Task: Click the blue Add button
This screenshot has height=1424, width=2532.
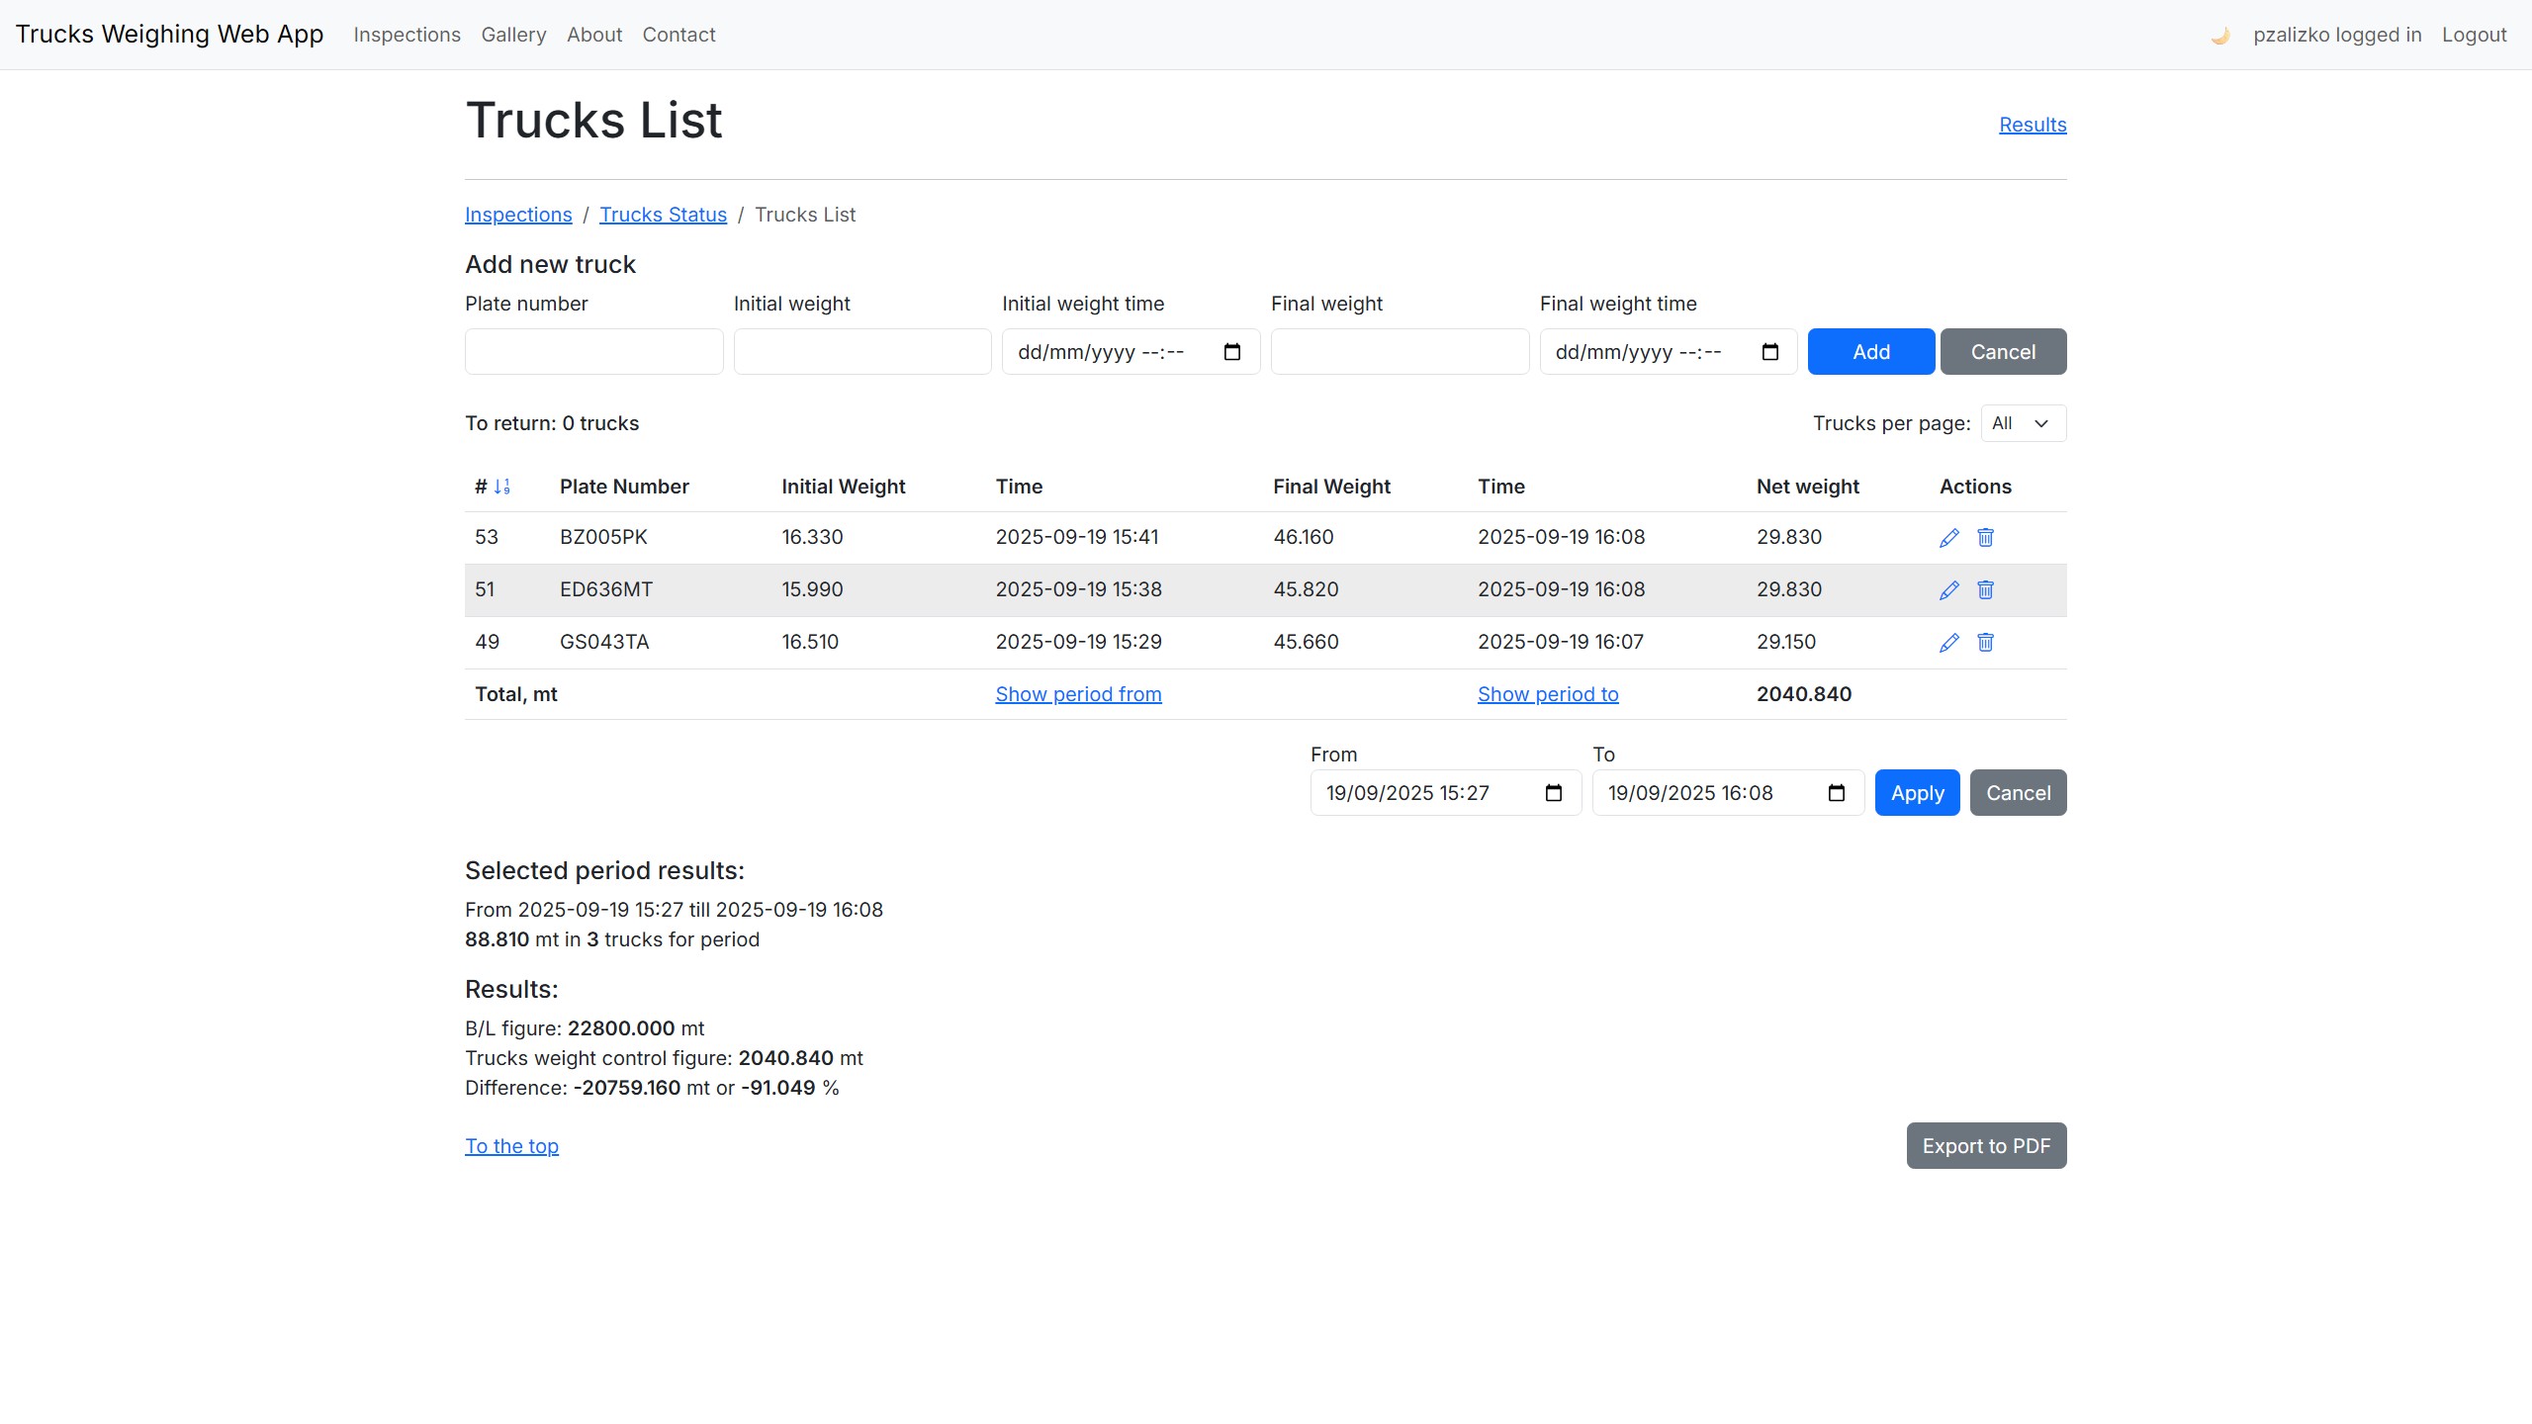Action: tap(1870, 352)
